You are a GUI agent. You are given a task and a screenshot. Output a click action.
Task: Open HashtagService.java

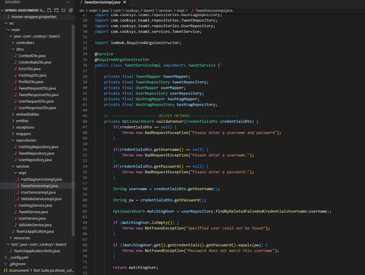click(35, 205)
